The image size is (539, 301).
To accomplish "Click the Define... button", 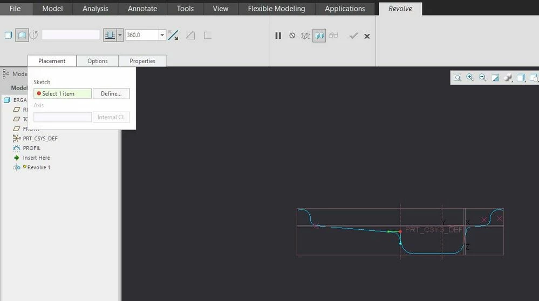I will (111, 93).
